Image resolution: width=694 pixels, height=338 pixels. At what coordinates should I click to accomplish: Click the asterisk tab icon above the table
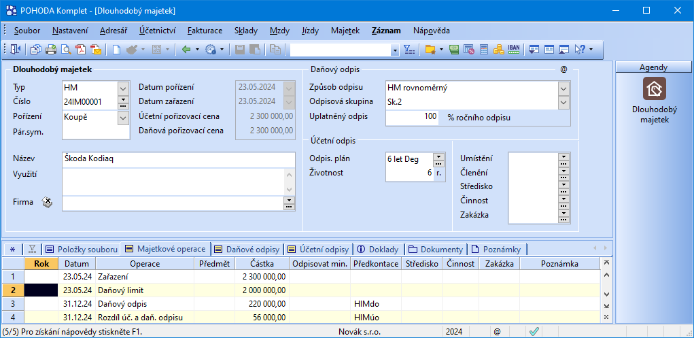(x=12, y=249)
